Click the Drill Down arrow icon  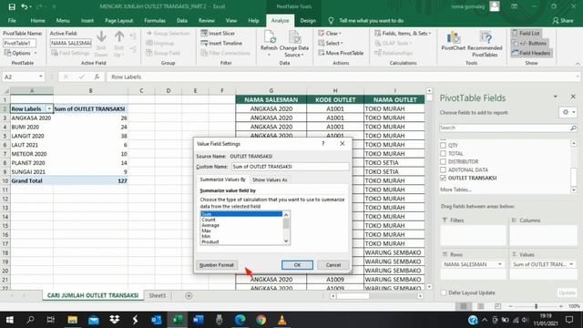[101, 36]
